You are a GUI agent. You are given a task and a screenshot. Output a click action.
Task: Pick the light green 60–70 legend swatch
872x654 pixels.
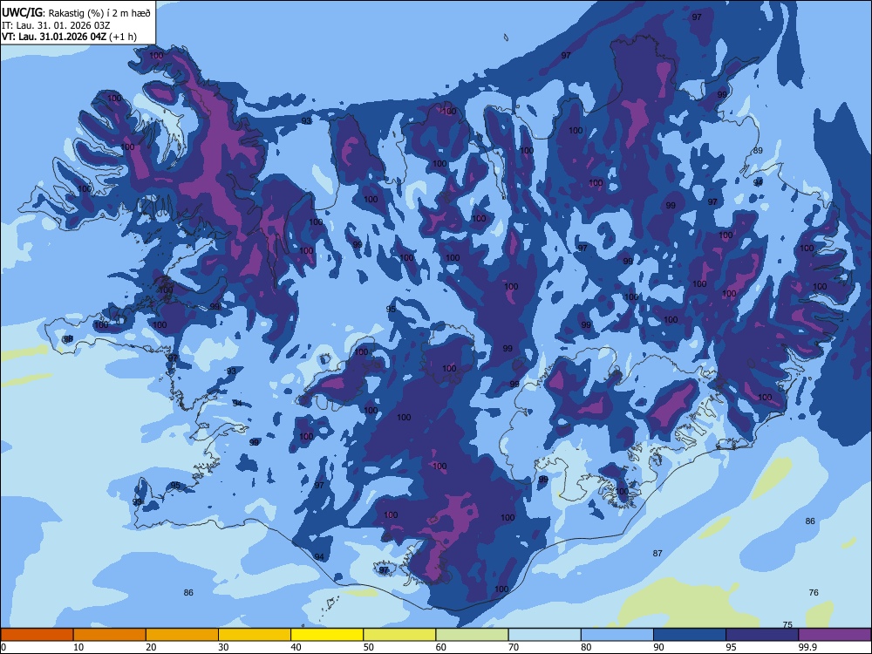(472, 635)
